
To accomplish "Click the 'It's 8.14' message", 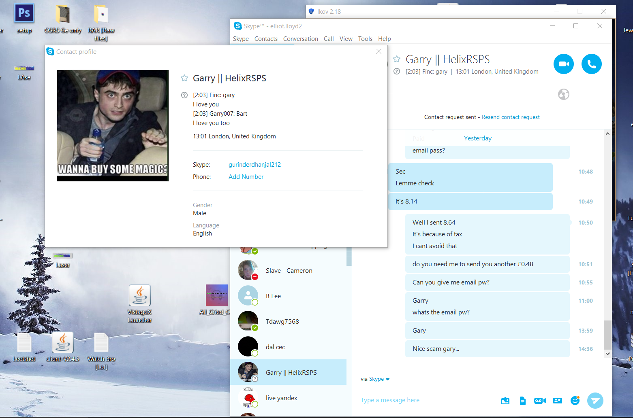I will [470, 202].
